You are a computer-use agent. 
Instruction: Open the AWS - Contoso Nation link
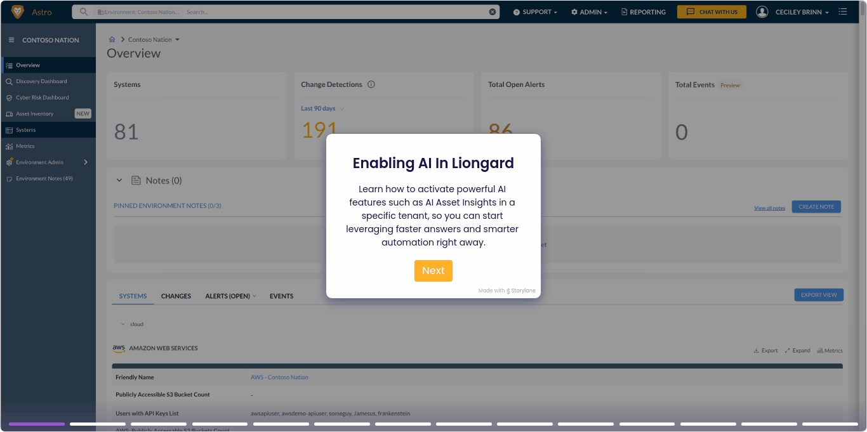click(279, 377)
